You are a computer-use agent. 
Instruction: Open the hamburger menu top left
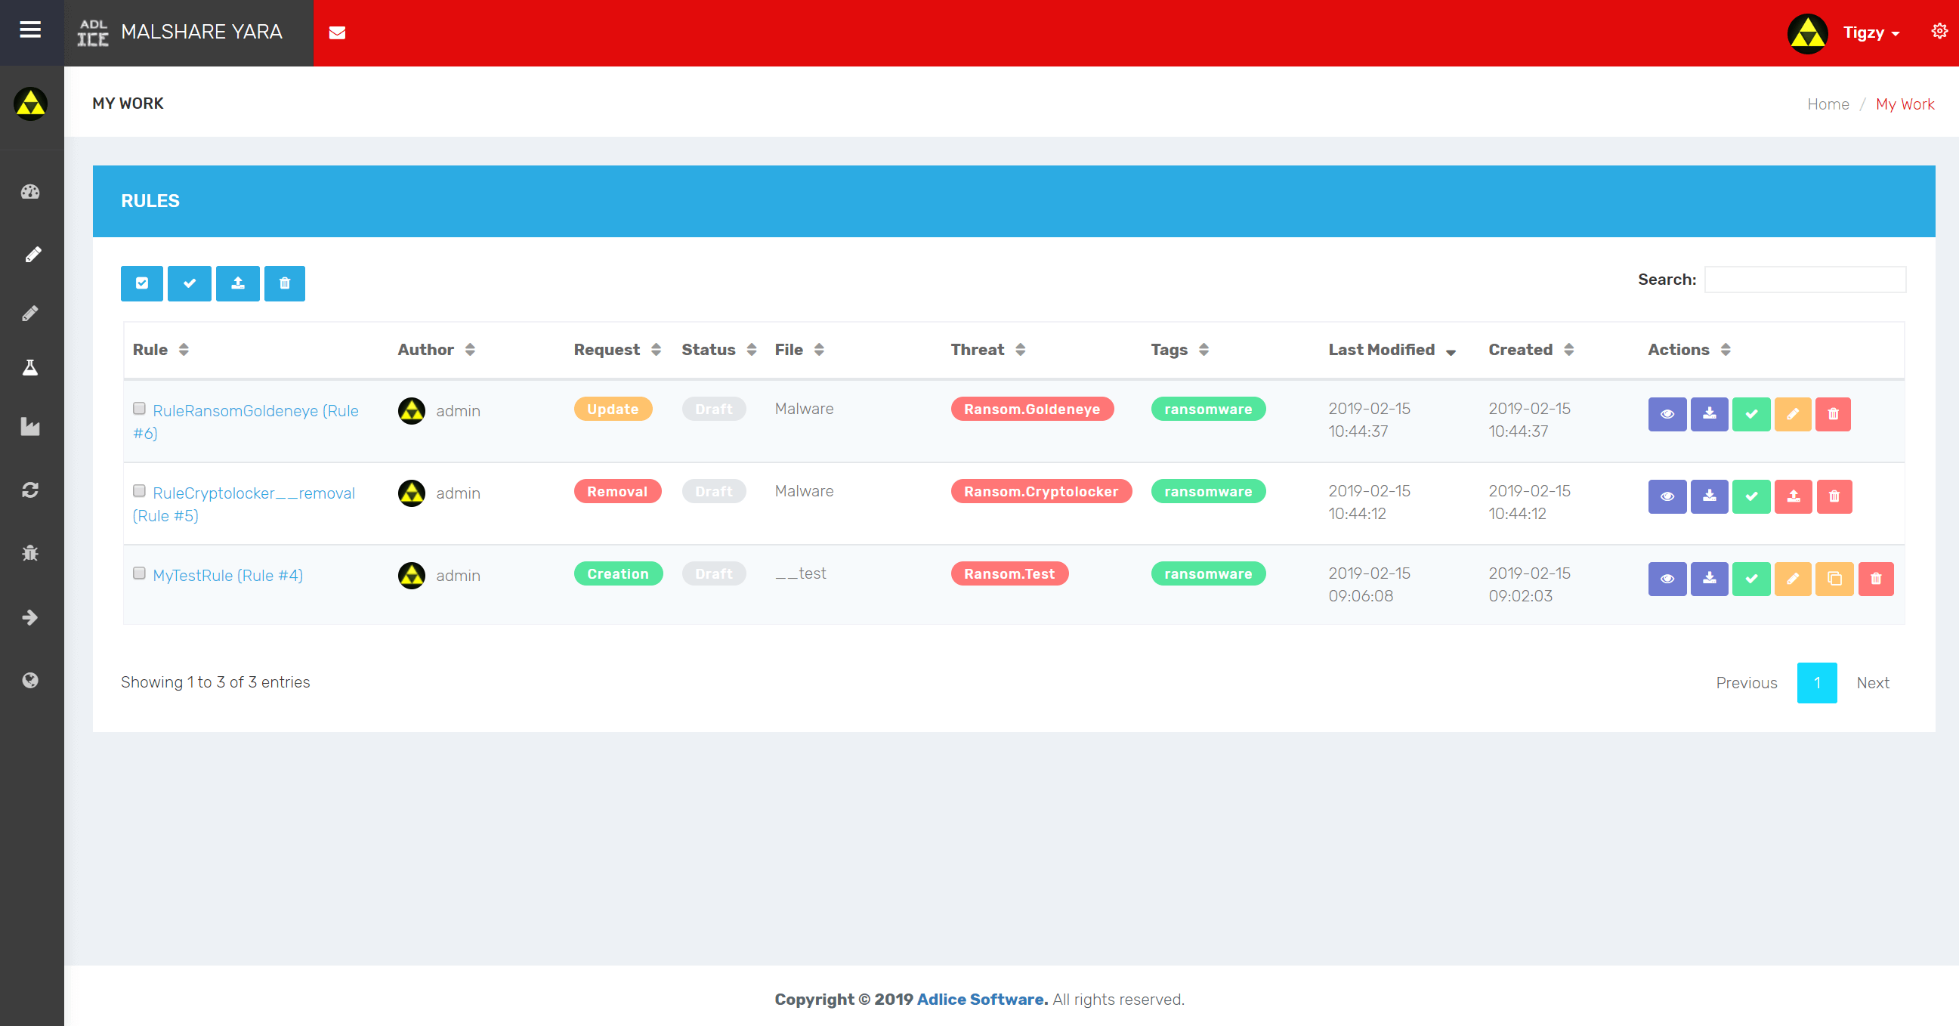30,29
